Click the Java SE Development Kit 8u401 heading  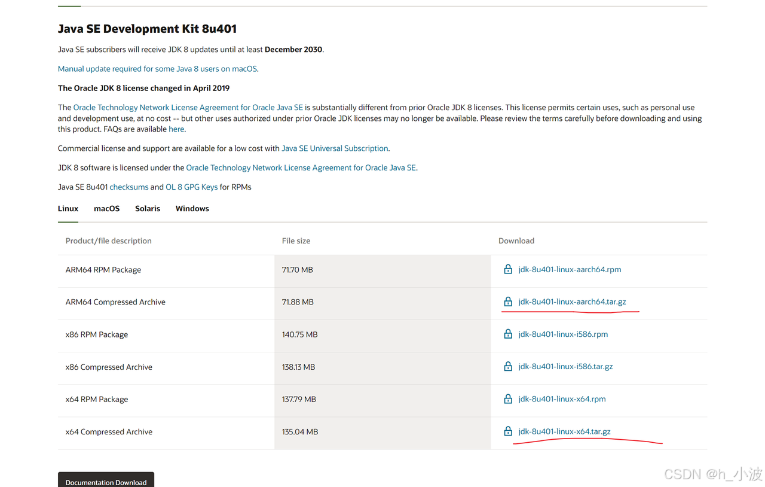[x=148, y=29]
